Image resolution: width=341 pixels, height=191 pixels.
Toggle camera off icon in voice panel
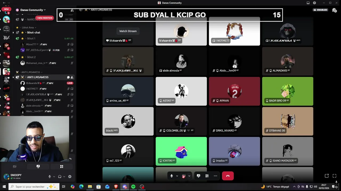pyautogui.click(x=15, y=167)
